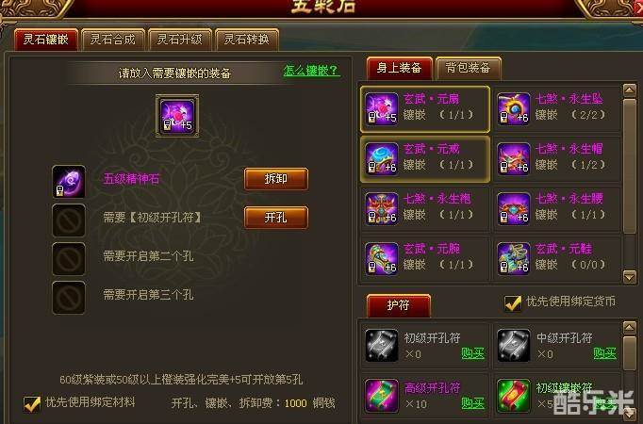Select the 七煞·永生坠 necklace icon
Screen dimensions: 643x424
tap(514, 108)
